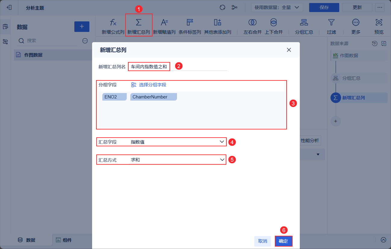Switch to the 数据 bottom tab

click(x=26, y=240)
